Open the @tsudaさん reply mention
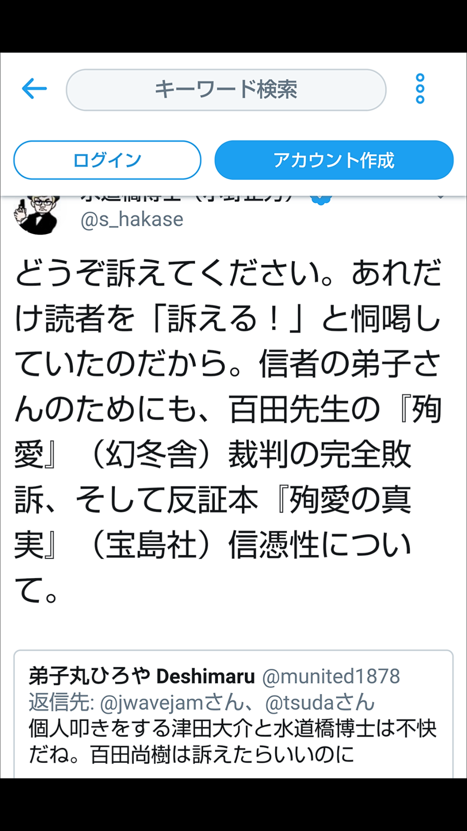This screenshot has width=467, height=831. pyautogui.click(x=320, y=702)
